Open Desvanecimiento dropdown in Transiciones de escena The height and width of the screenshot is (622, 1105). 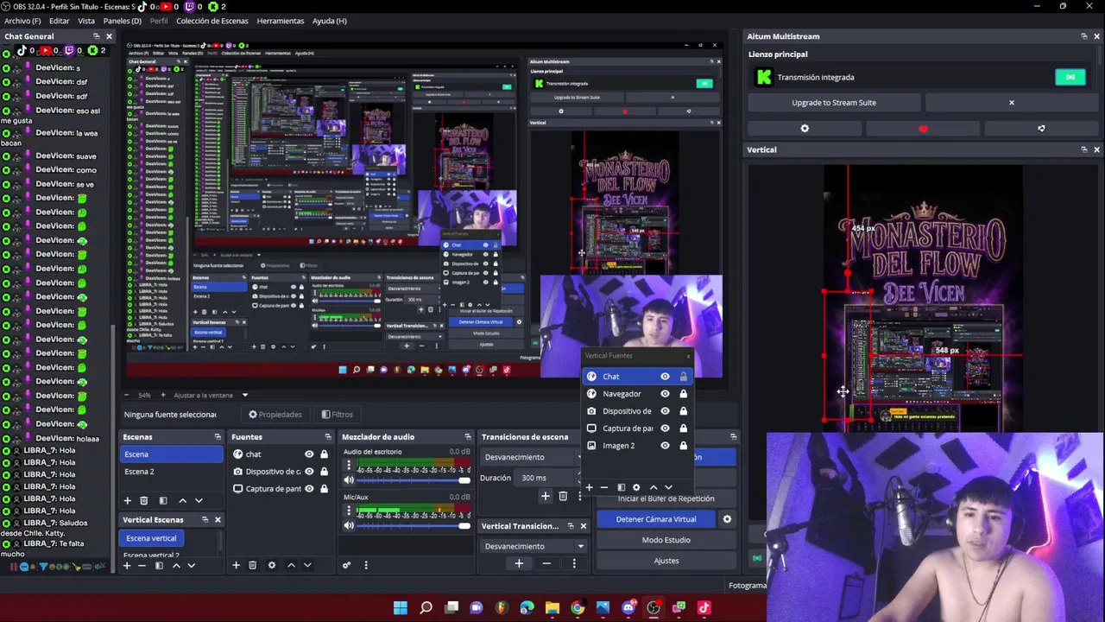[533, 457]
